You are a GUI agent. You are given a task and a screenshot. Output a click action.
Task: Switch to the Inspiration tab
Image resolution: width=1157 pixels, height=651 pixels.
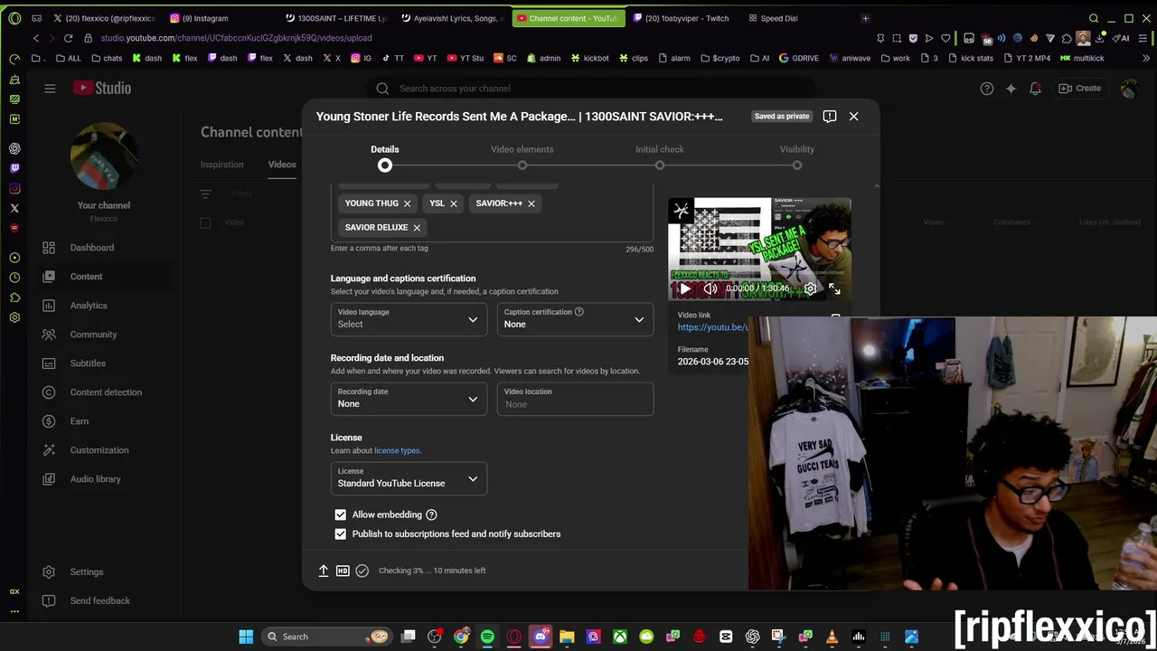pos(222,165)
